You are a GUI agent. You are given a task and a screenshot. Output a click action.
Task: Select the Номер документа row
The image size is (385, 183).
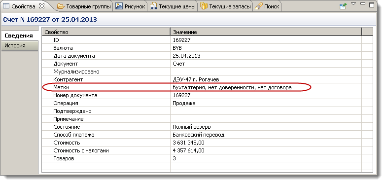tap(207, 95)
